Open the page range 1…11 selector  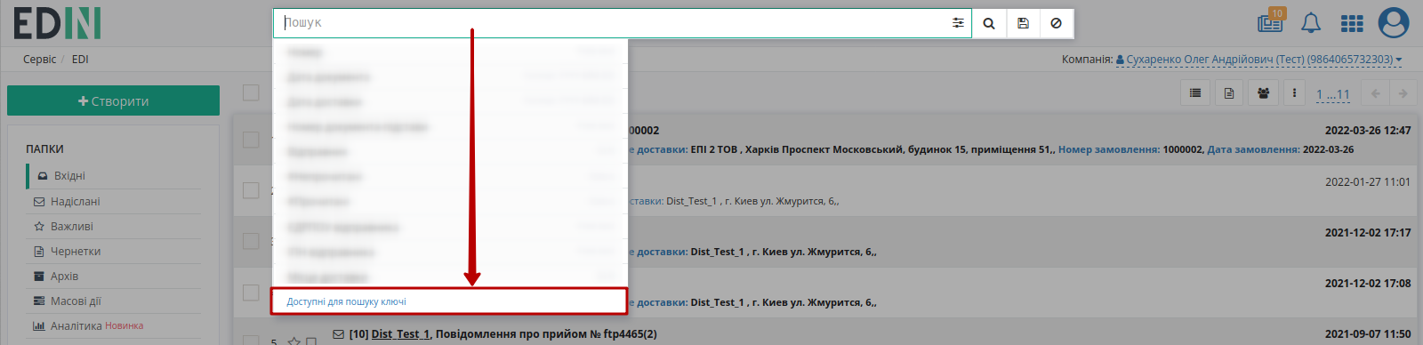click(1332, 94)
